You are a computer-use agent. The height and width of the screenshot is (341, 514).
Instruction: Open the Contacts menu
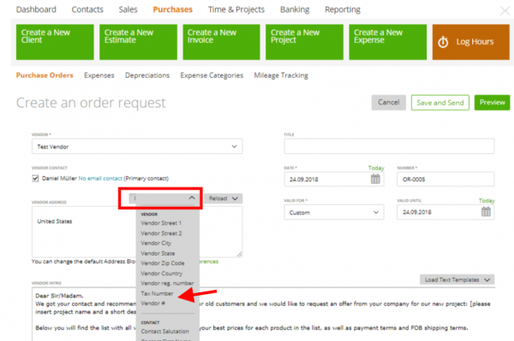tap(87, 9)
